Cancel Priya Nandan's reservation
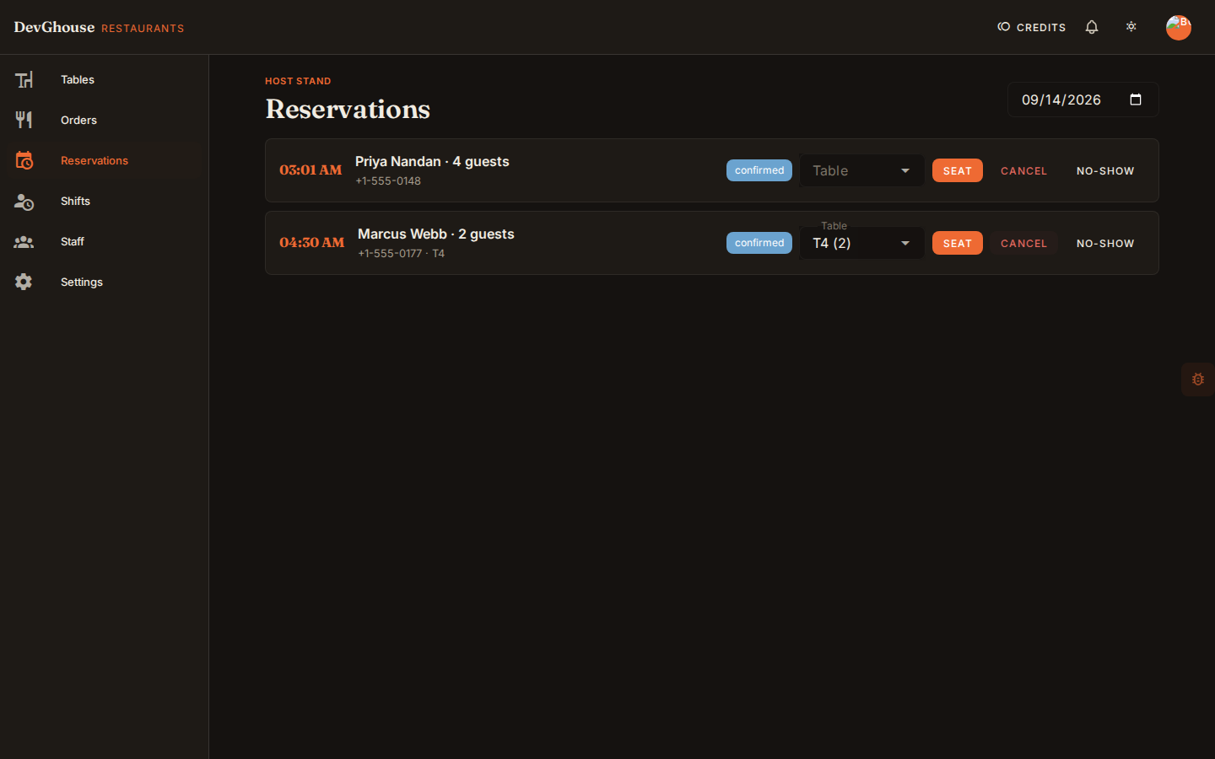Screen dimensions: 1215x759 tap(1023, 170)
